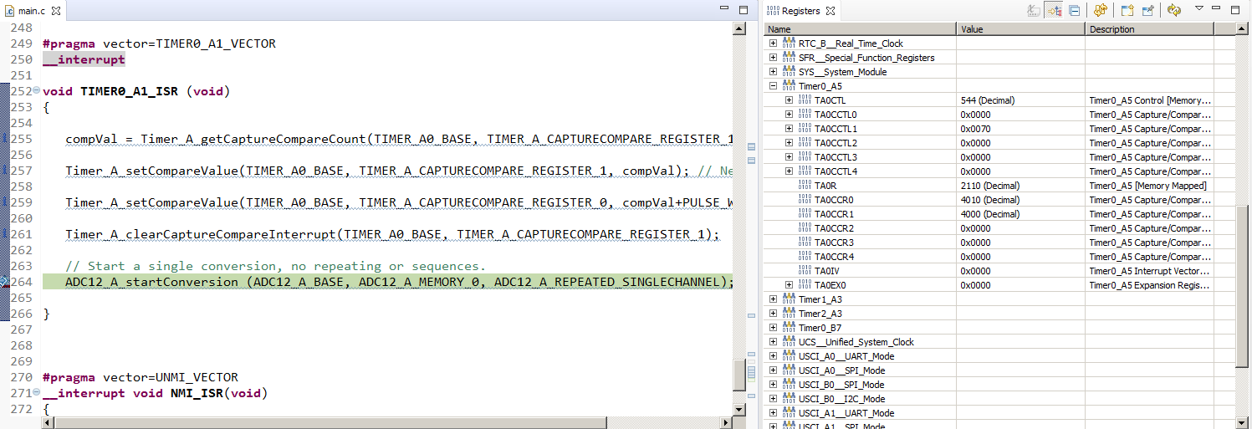Open the Registers view menu triangle
The width and height of the screenshot is (1252, 429).
pyautogui.click(x=1198, y=8)
